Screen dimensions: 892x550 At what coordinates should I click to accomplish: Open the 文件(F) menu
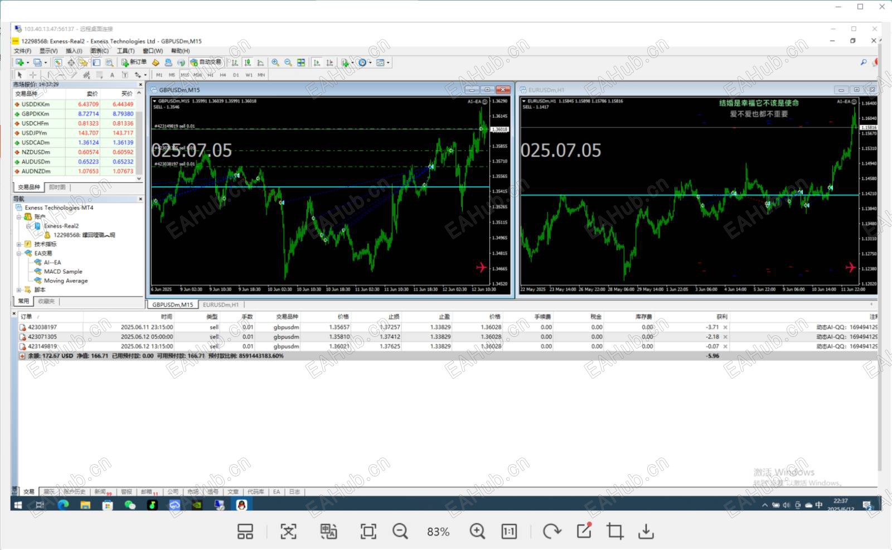pos(22,51)
